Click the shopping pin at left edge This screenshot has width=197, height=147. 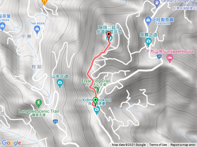(2, 27)
